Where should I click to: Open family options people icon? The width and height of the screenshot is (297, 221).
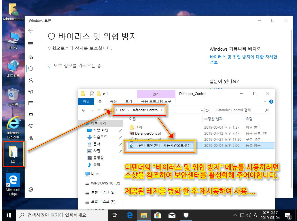(x=31, y=138)
